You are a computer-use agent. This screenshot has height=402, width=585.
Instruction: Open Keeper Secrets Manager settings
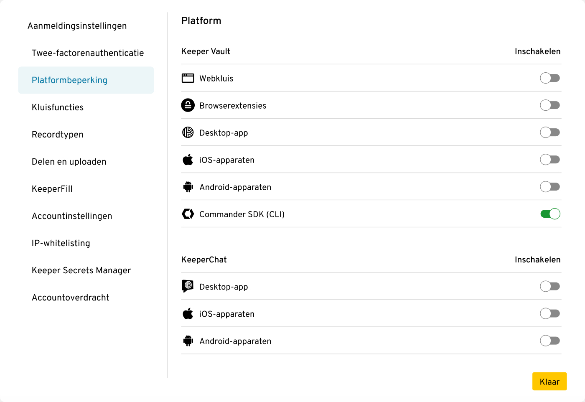point(81,270)
